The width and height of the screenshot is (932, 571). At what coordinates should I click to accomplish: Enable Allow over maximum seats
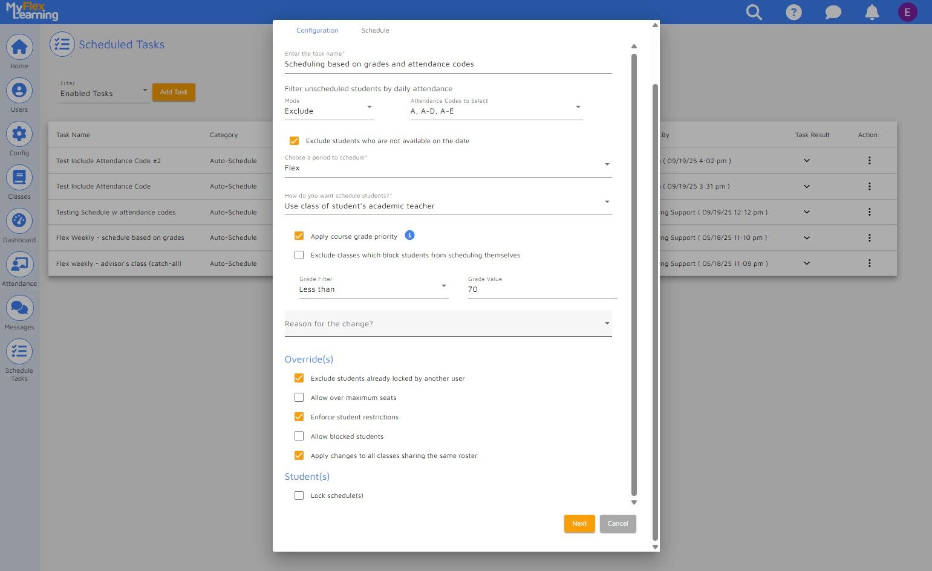299,398
